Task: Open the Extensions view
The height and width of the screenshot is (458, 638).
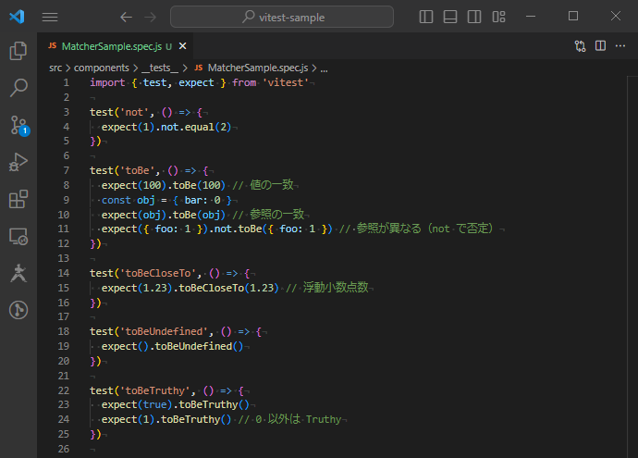Action: 18,199
